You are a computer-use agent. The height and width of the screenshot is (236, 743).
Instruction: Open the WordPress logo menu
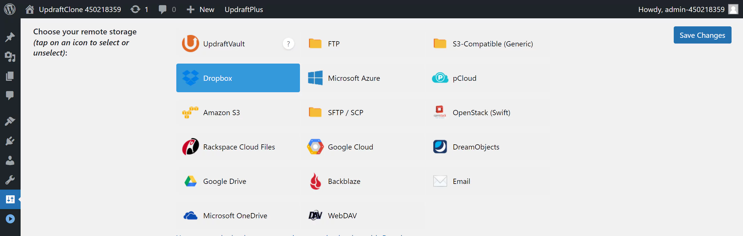coord(10,9)
